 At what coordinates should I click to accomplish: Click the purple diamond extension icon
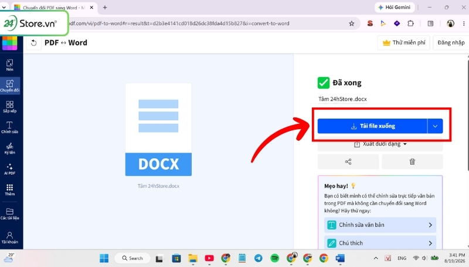click(397, 23)
